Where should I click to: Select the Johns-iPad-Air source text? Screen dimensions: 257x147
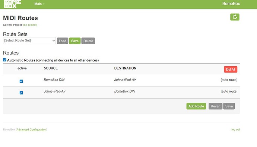click(54, 91)
